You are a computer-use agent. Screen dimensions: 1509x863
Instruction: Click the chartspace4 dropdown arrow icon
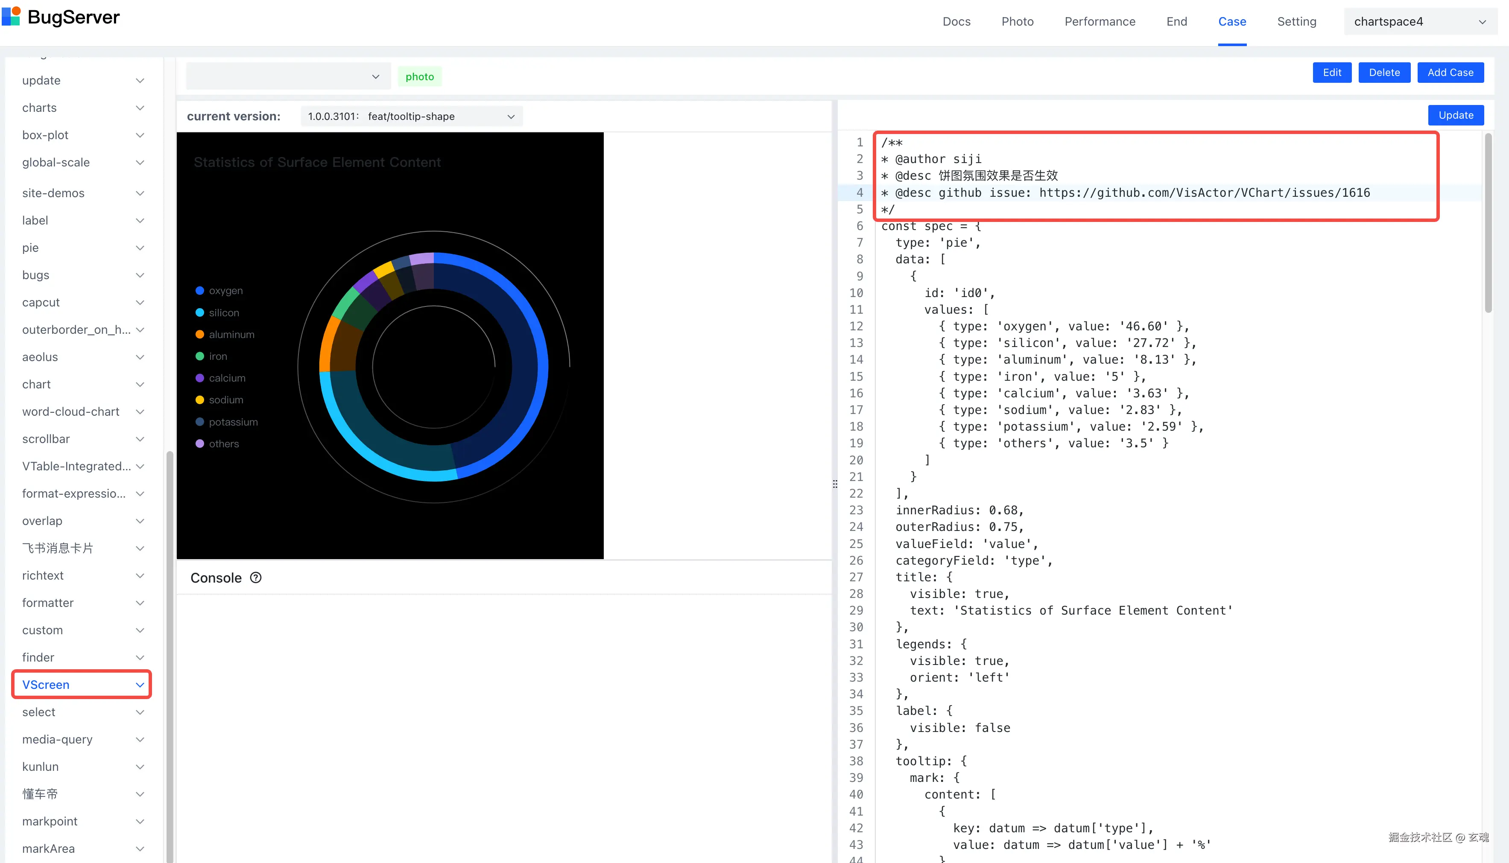coord(1482,22)
